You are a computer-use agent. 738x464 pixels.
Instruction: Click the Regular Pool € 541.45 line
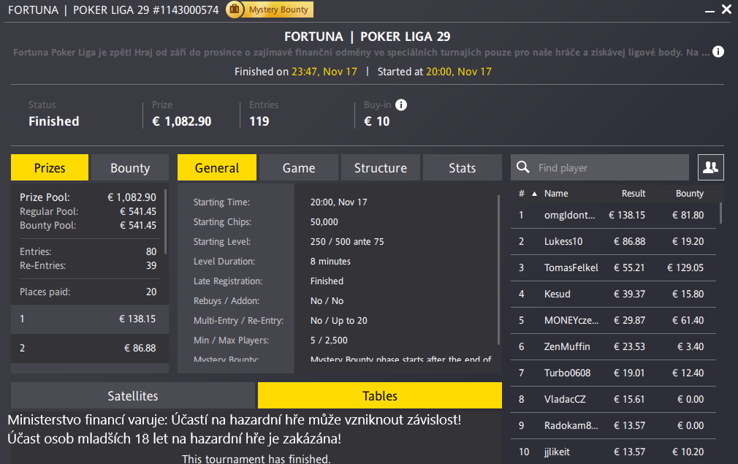88,211
